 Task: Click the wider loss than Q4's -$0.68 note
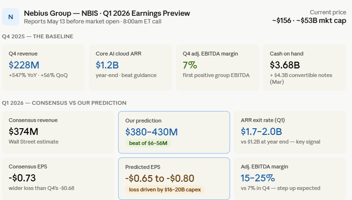click(x=42, y=188)
